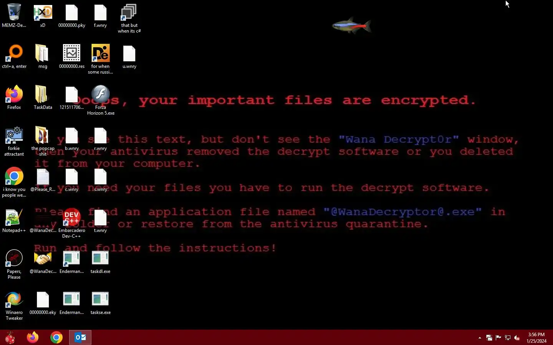Select the xD hex editor shortcut
This screenshot has height=345, width=553.
tap(43, 16)
